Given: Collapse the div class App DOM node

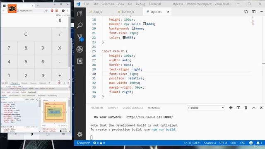Looking at the screenshot, I should point(7,86).
